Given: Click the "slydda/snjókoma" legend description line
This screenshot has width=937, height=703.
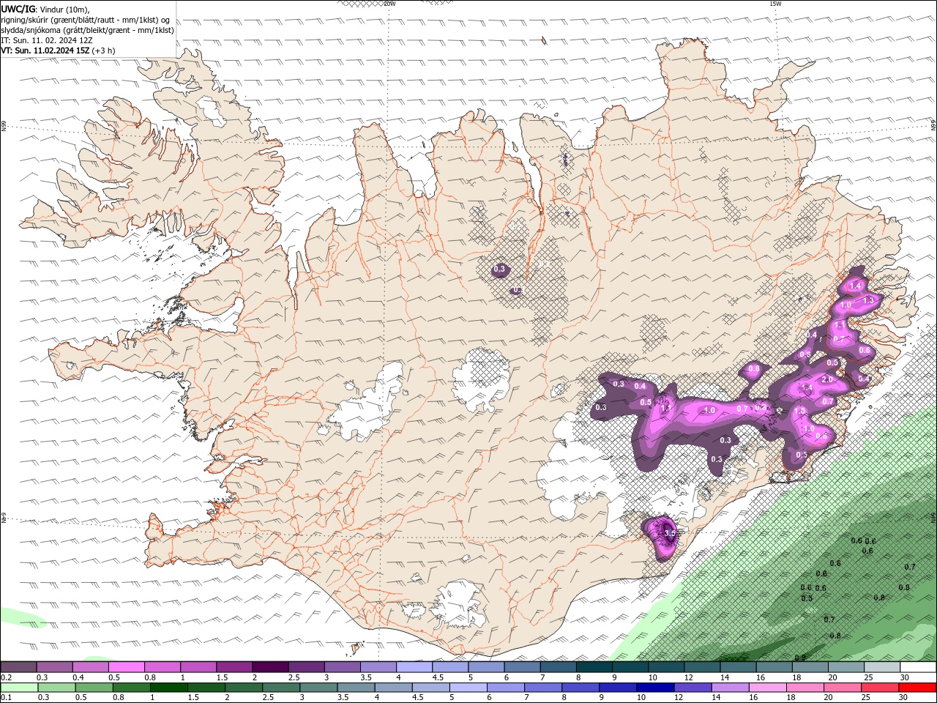Looking at the screenshot, I should tap(88, 30).
